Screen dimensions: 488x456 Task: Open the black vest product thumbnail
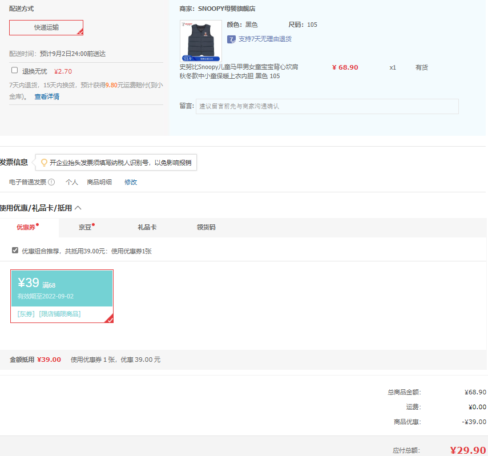(x=201, y=41)
